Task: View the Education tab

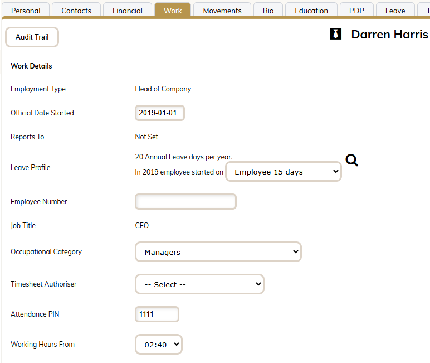Action: [x=311, y=10]
